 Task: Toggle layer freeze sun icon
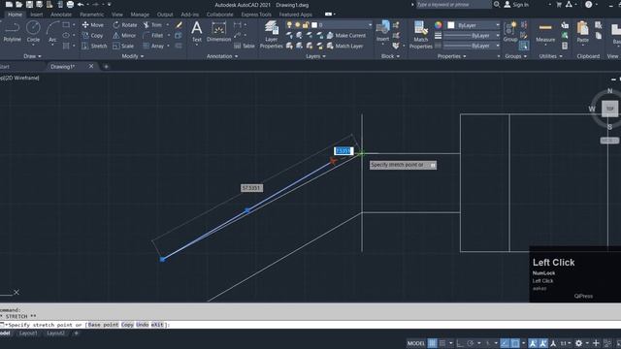pos(298,25)
